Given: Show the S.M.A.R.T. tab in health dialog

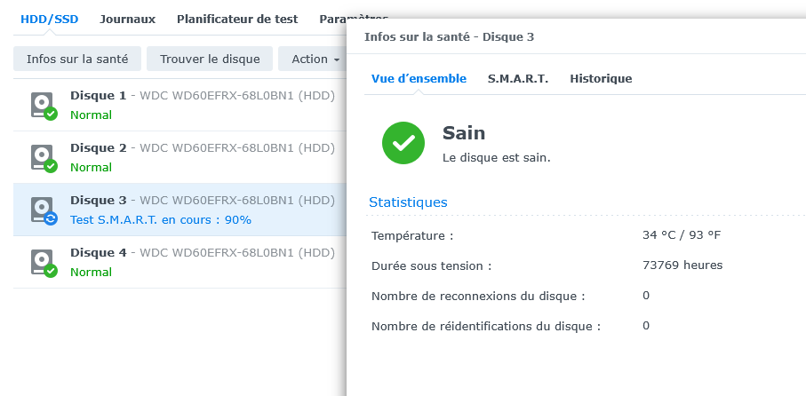Looking at the screenshot, I should coord(518,78).
